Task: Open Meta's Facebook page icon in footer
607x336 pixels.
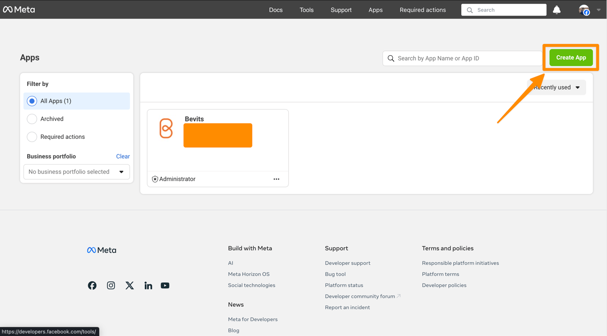Action: tap(92, 285)
